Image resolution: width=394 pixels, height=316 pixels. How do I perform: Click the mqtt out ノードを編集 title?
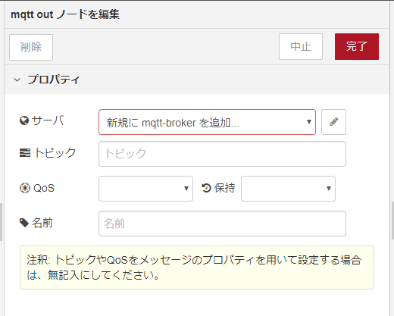point(65,14)
